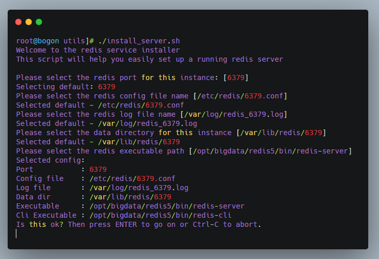Click the Executable row path redis-server
This screenshot has height=259, width=379.
(167, 206)
